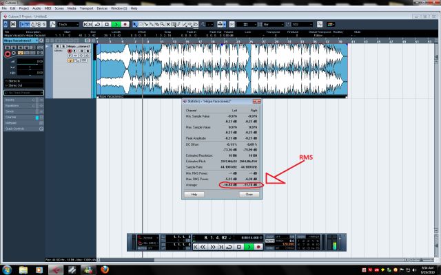Select the Draw pencil tool

[179, 25]
